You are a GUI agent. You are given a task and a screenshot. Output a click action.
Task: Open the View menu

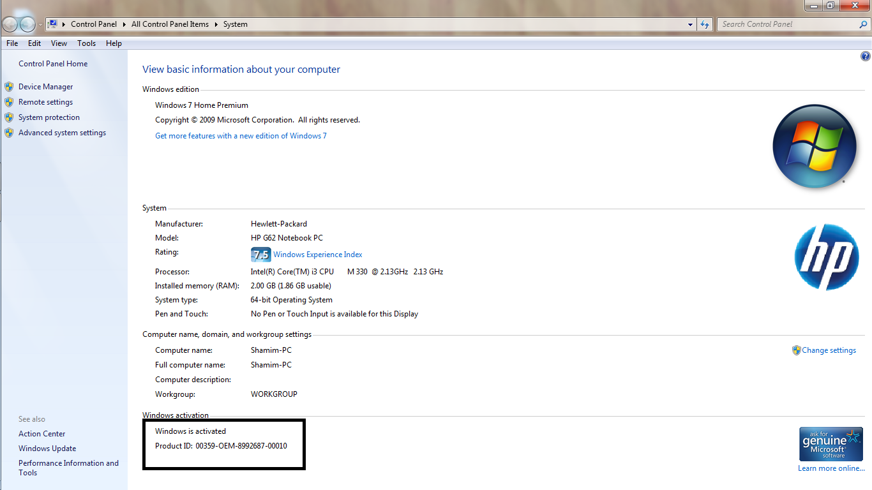59,43
